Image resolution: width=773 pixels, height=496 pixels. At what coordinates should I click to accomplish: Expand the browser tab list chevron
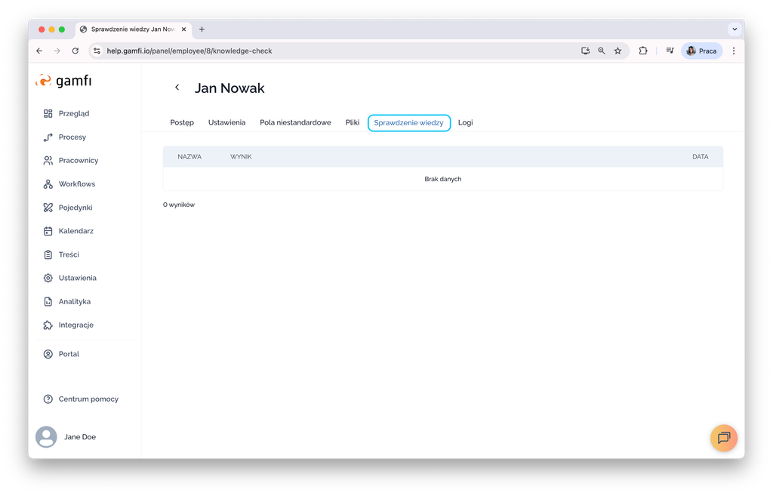pos(734,29)
